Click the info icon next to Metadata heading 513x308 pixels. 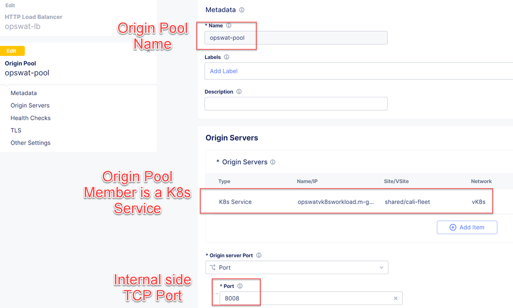(242, 10)
